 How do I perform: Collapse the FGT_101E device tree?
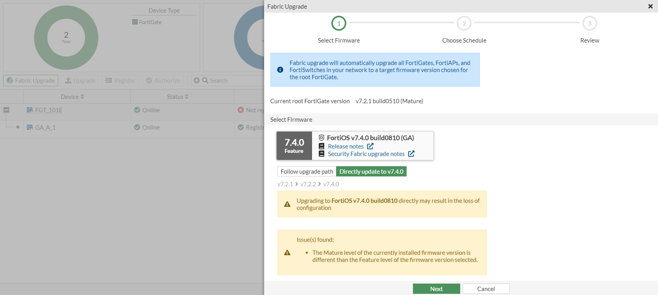[6, 110]
